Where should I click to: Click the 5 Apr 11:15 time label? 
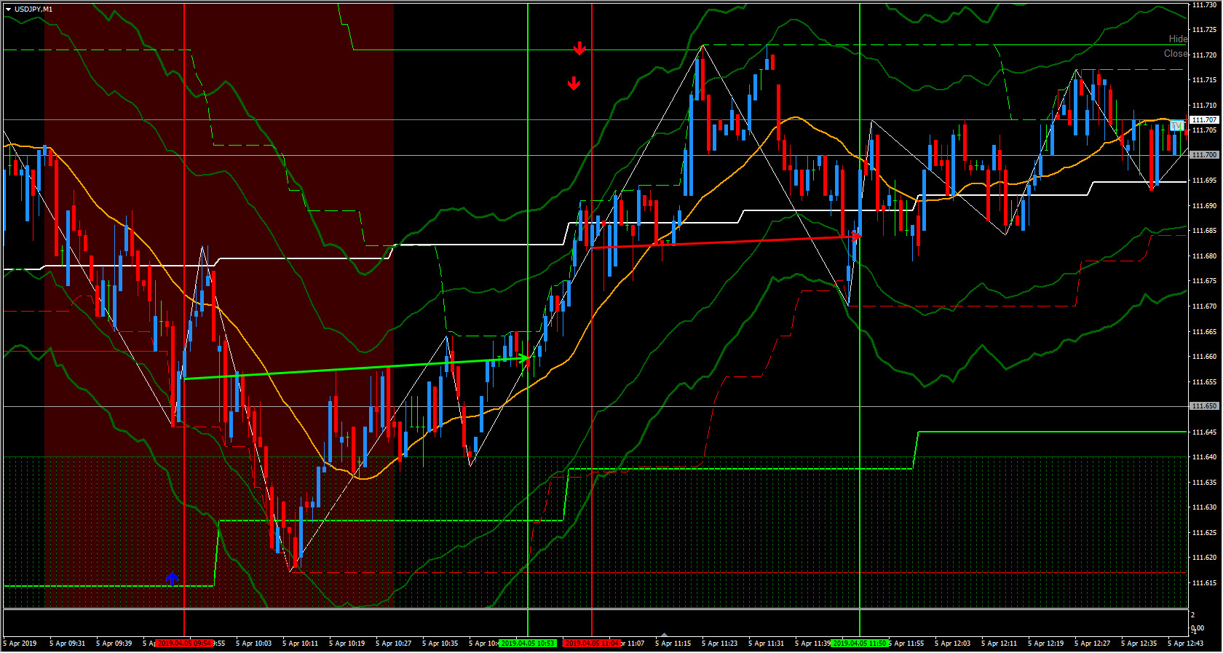(673, 644)
